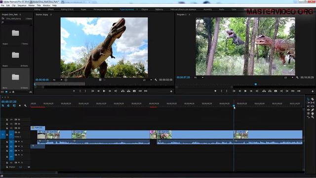Toggle V2 track output eye
The height and width of the screenshot is (178, 316).
(19, 128)
